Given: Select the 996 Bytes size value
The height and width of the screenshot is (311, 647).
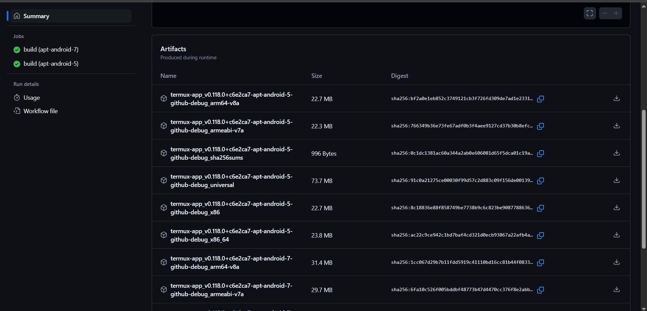Looking at the screenshot, I should [x=324, y=154].
